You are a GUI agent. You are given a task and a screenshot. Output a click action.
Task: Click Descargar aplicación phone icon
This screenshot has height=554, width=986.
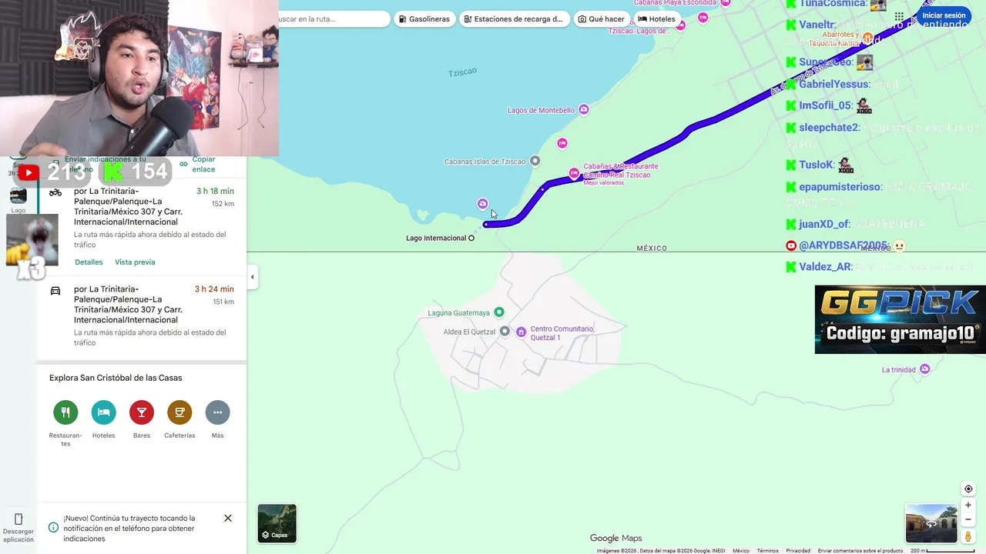tap(18, 519)
